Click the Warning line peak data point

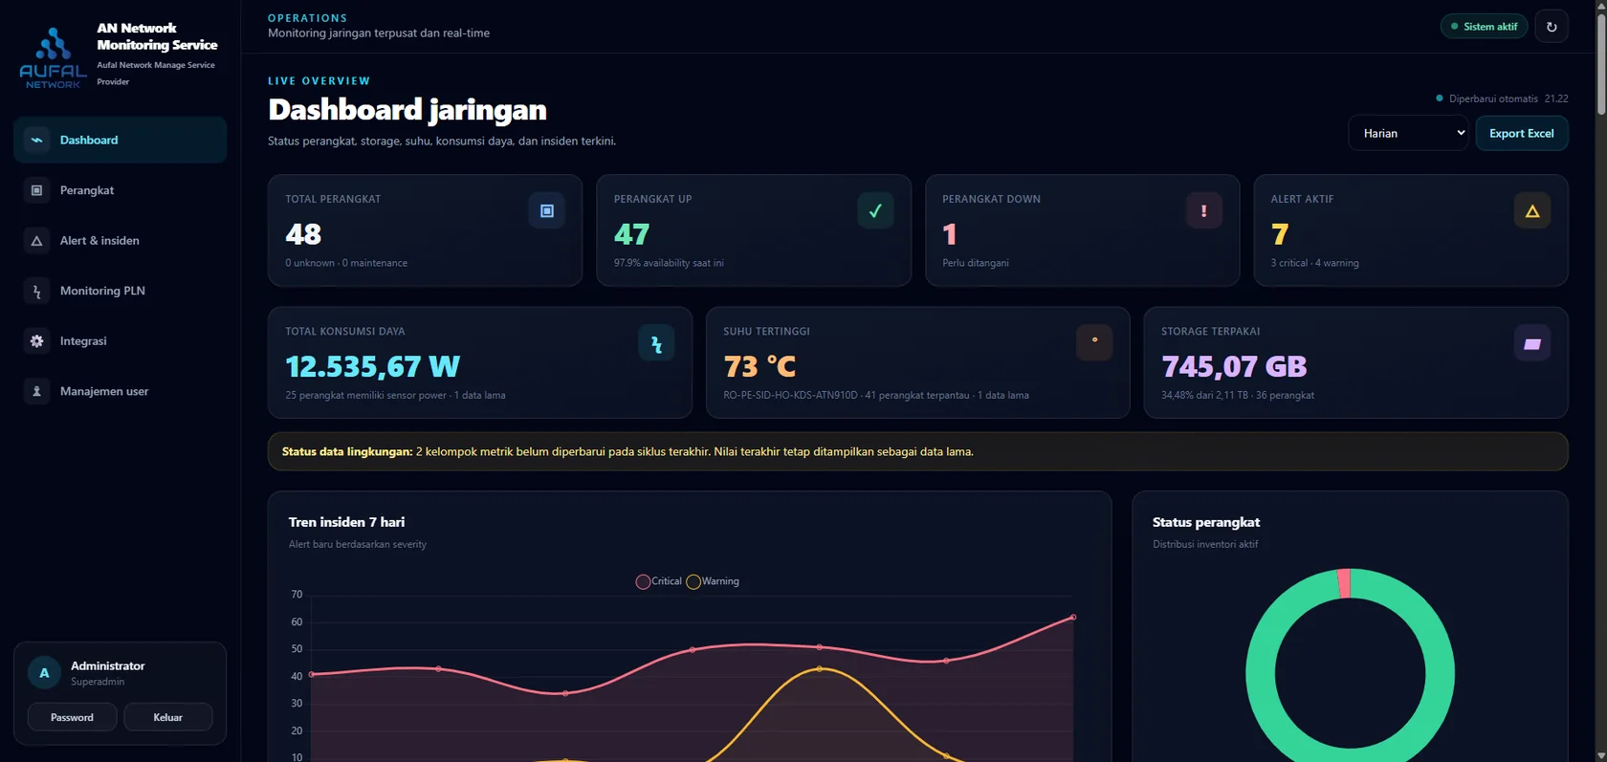tap(820, 669)
